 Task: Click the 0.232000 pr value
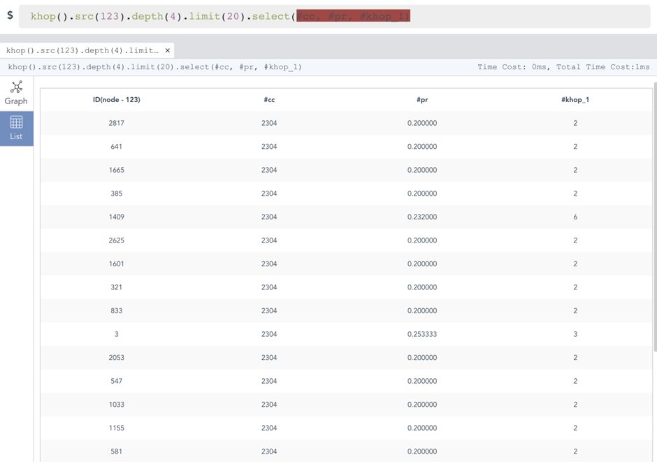pos(422,217)
